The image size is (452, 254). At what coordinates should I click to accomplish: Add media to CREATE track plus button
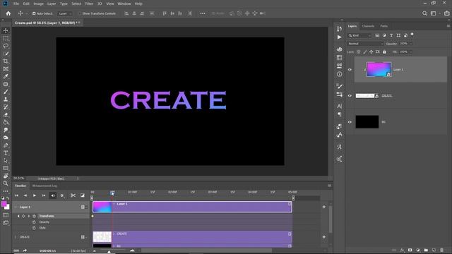[x=324, y=237]
